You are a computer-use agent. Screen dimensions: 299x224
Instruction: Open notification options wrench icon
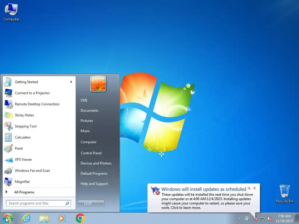point(249,188)
